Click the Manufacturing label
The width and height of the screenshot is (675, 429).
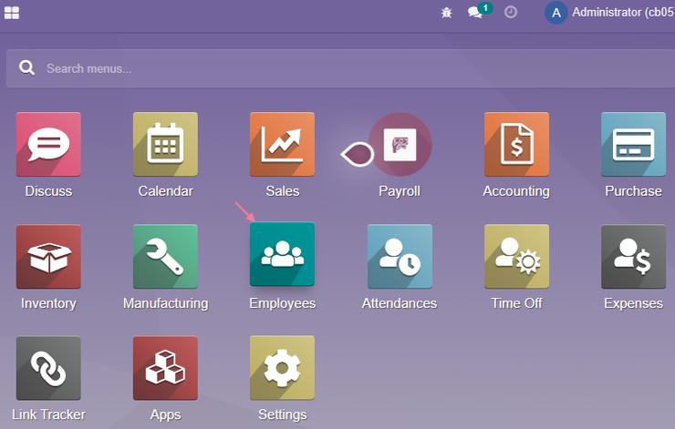(x=166, y=303)
